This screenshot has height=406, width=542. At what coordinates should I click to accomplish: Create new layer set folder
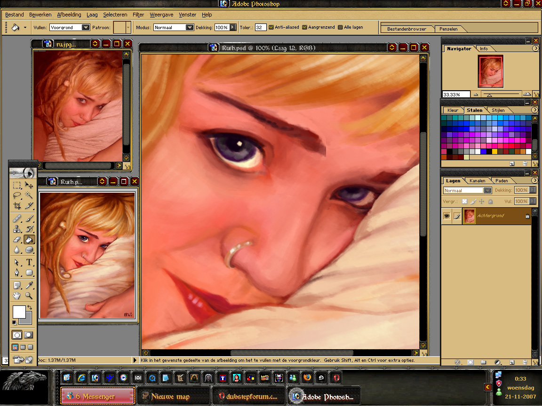point(484,362)
